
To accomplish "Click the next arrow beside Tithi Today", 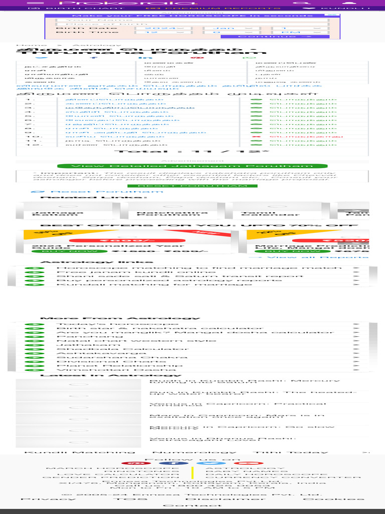I will click(x=366, y=452).
